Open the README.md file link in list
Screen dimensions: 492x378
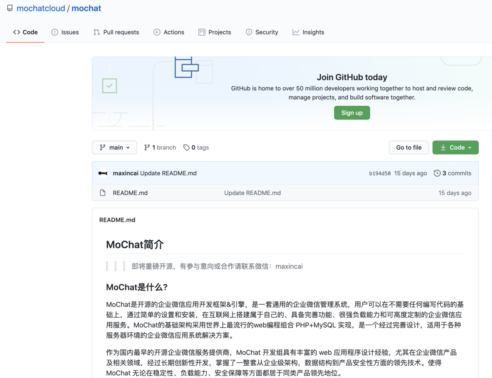[x=130, y=193]
